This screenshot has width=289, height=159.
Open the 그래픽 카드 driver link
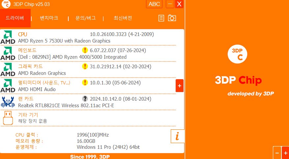coord(30,66)
